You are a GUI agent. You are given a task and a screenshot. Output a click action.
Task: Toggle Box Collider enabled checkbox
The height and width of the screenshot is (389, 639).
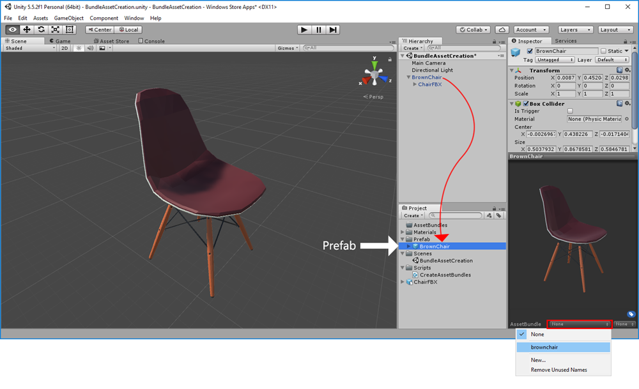[526, 103]
